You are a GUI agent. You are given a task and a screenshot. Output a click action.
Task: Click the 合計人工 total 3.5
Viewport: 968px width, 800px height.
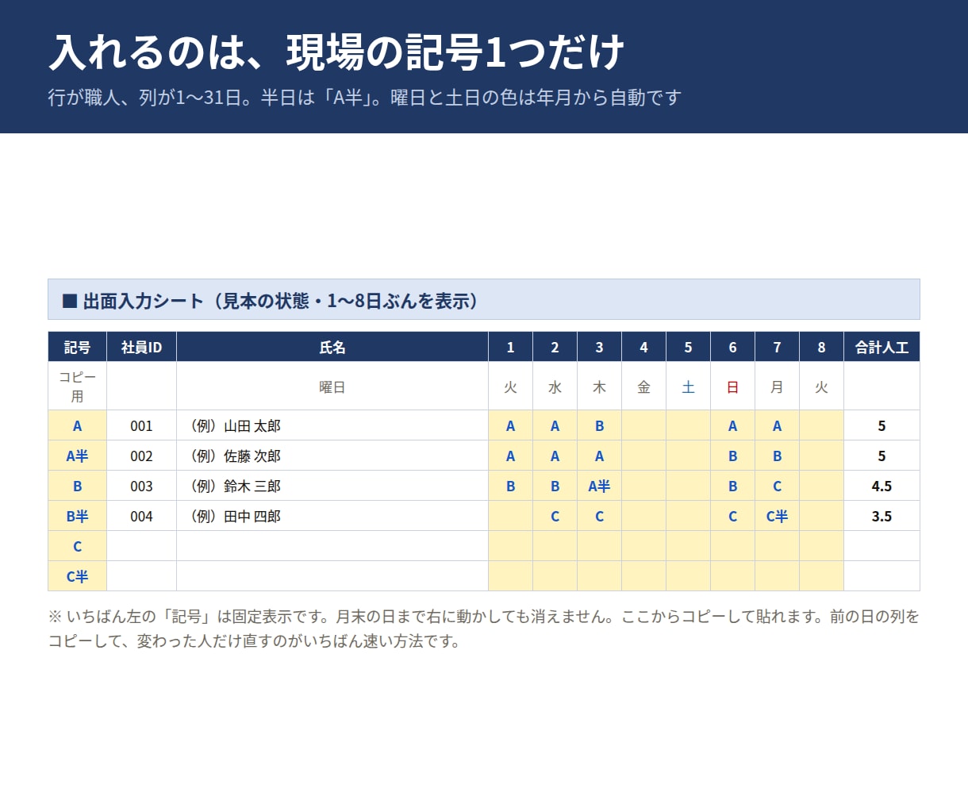[x=882, y=516]
